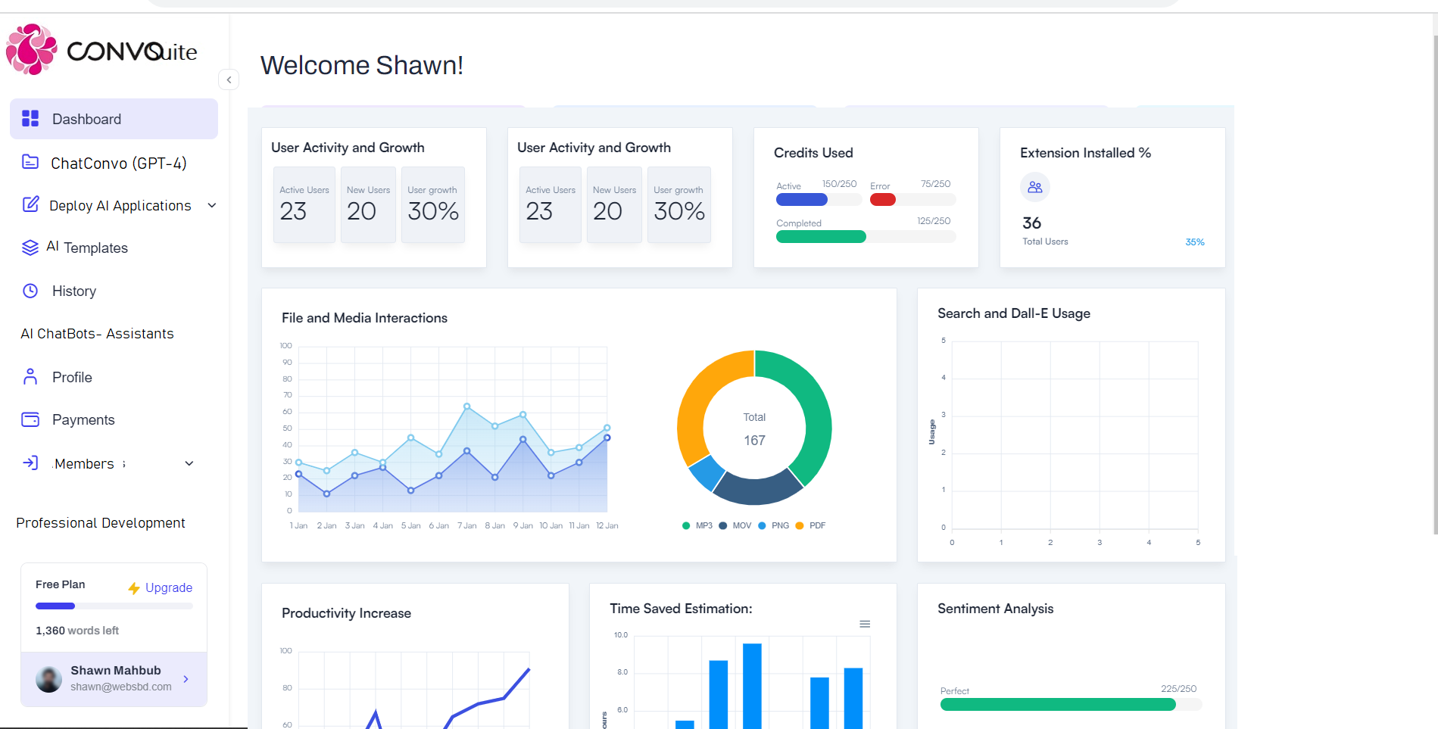
Task: Click the Dashboard grid icon
Action: (30, 119)
